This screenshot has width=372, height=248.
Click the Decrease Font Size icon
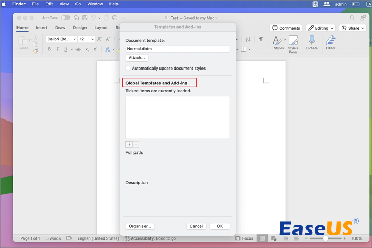point(108,39)
